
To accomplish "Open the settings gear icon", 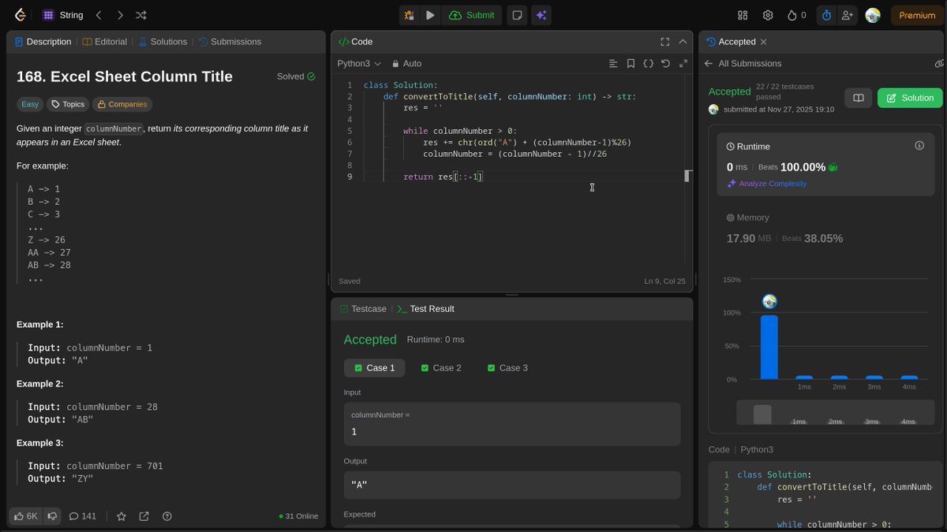I will pos(768,15).
